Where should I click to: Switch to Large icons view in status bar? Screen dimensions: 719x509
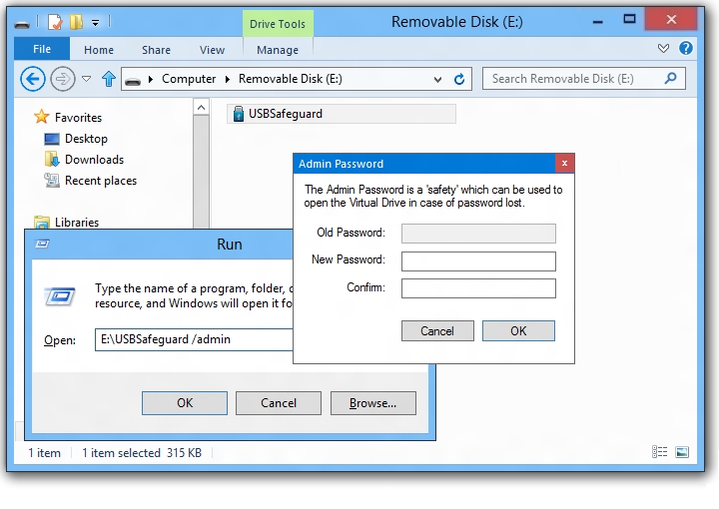pos(682,452)
